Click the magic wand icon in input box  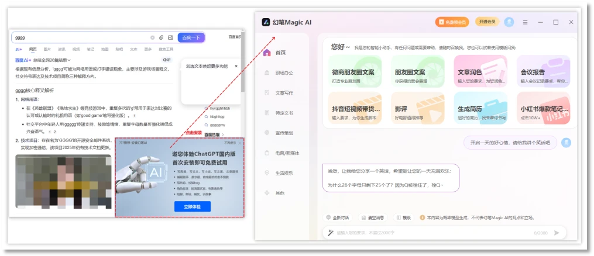330,233
